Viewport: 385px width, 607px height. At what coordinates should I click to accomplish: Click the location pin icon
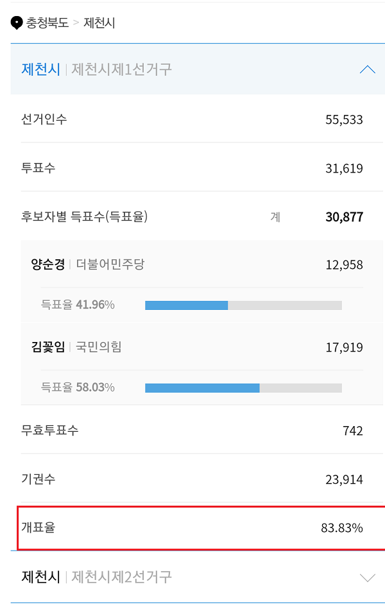[17, 23]
